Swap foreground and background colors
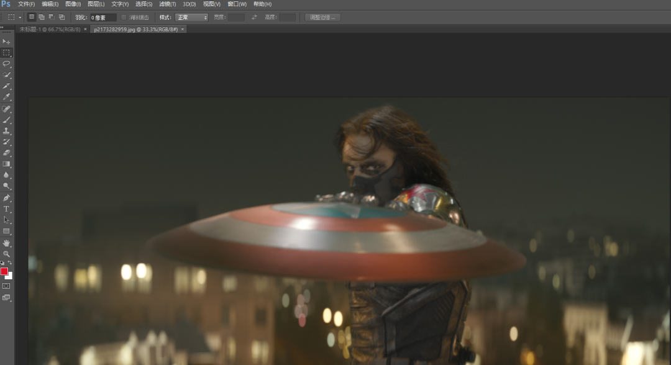 tap(10, 263)
